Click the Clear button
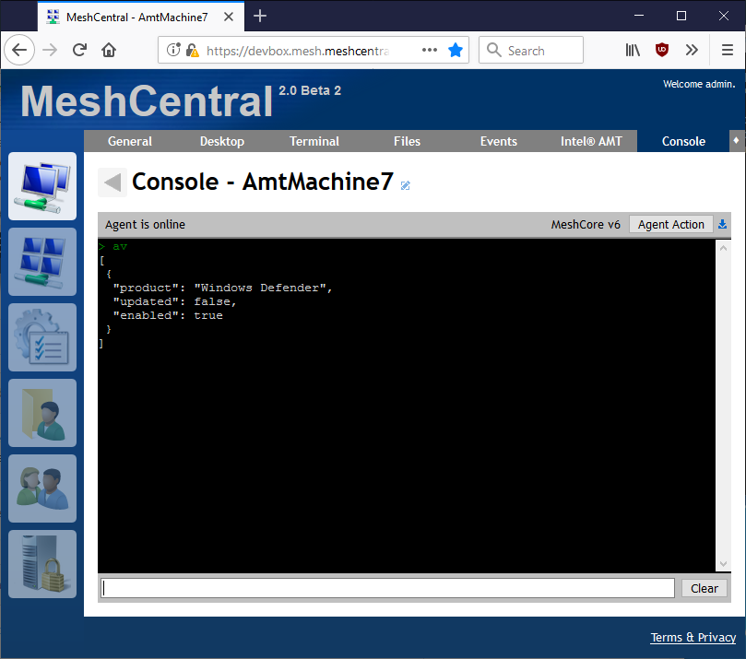746x659 pixels. pyautogui.click(x=705, y=588)
